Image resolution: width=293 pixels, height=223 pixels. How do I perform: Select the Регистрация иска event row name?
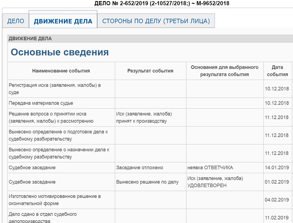pos(55,89)
